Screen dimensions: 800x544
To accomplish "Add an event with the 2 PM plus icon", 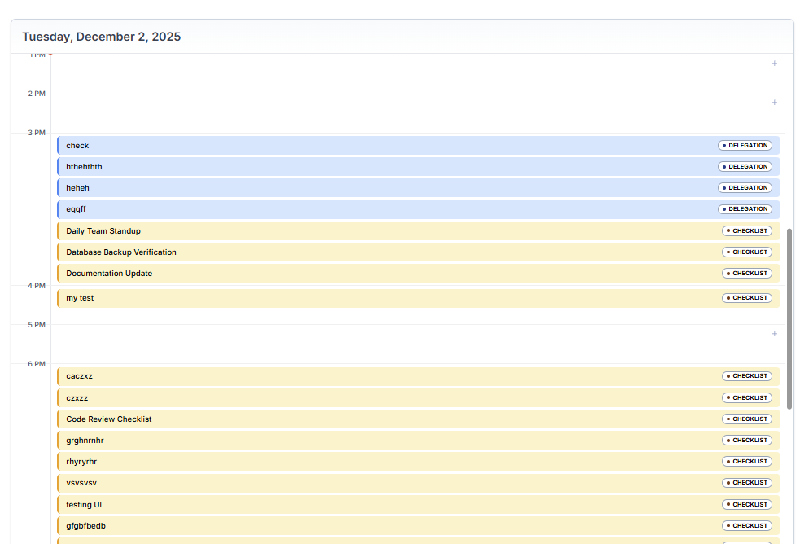I will [774, 103].
